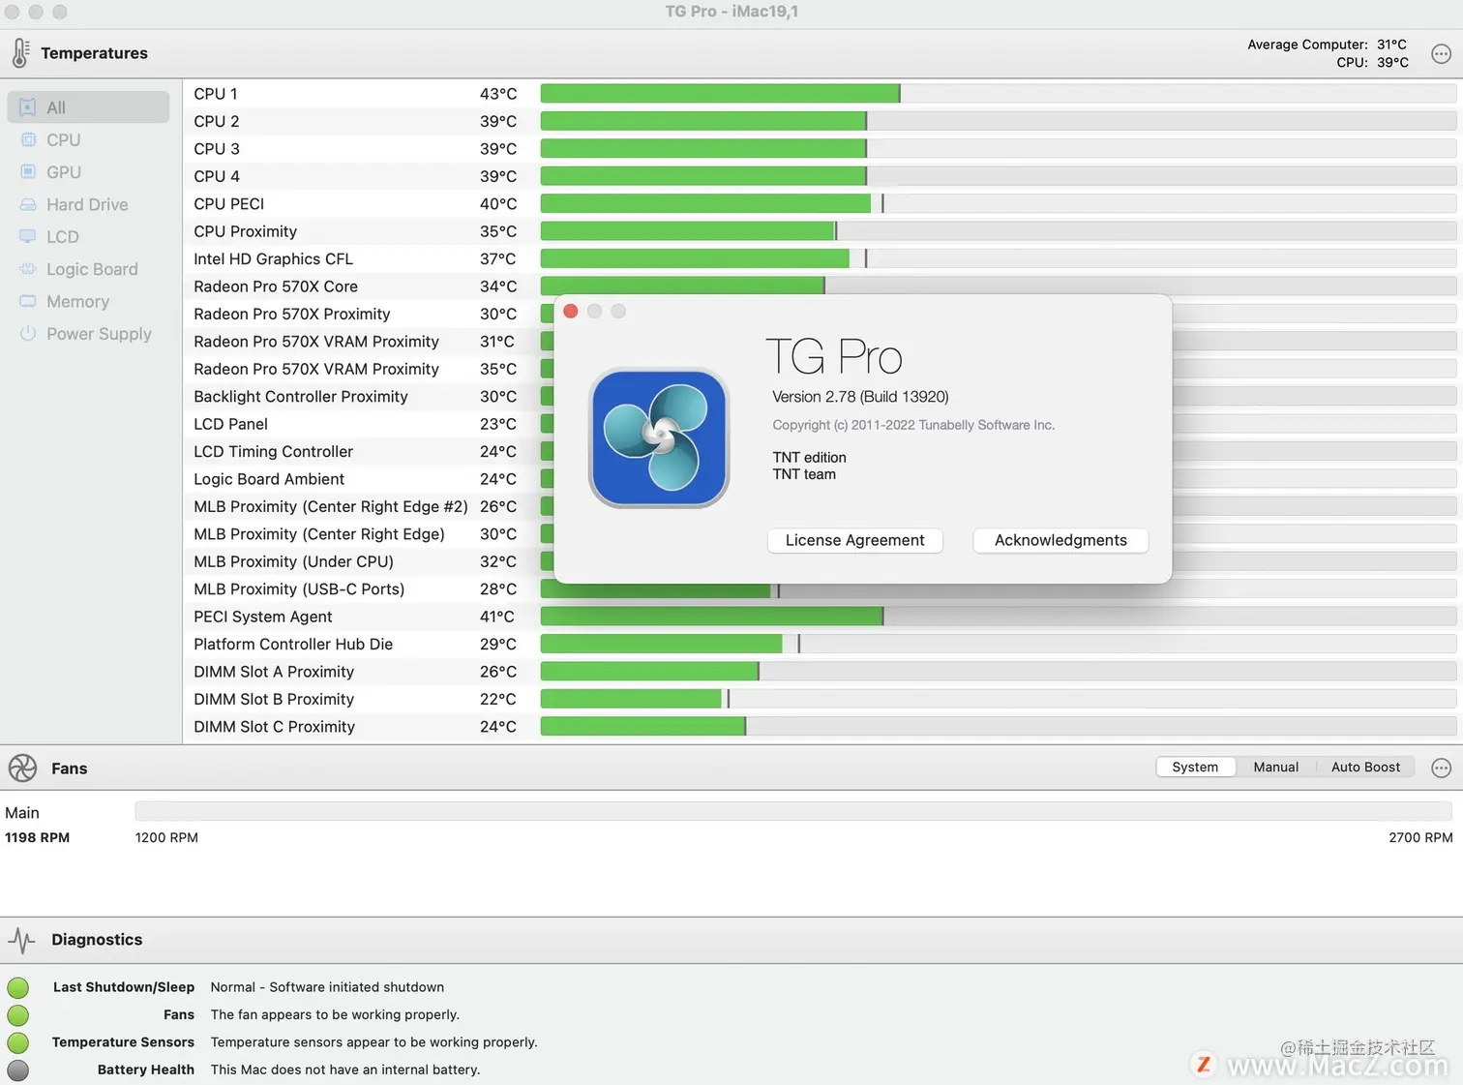Select the Radeon Pro 570X Proximity row
This screenshot has width=1463, height=1085.
[368, 315]
